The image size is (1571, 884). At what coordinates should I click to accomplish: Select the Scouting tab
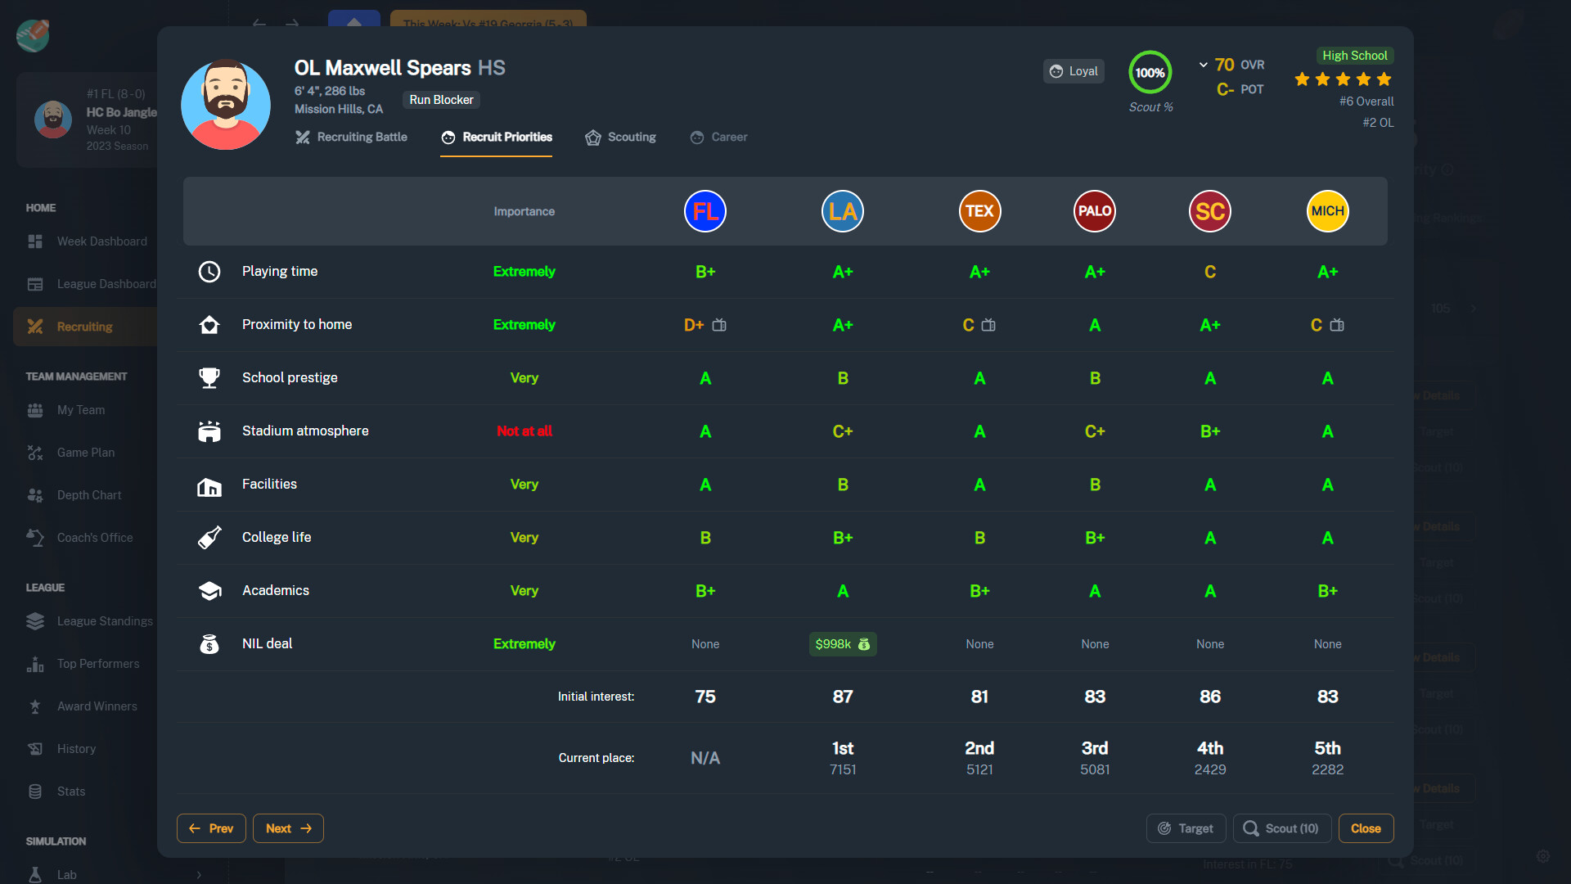(x=631, y=137)
